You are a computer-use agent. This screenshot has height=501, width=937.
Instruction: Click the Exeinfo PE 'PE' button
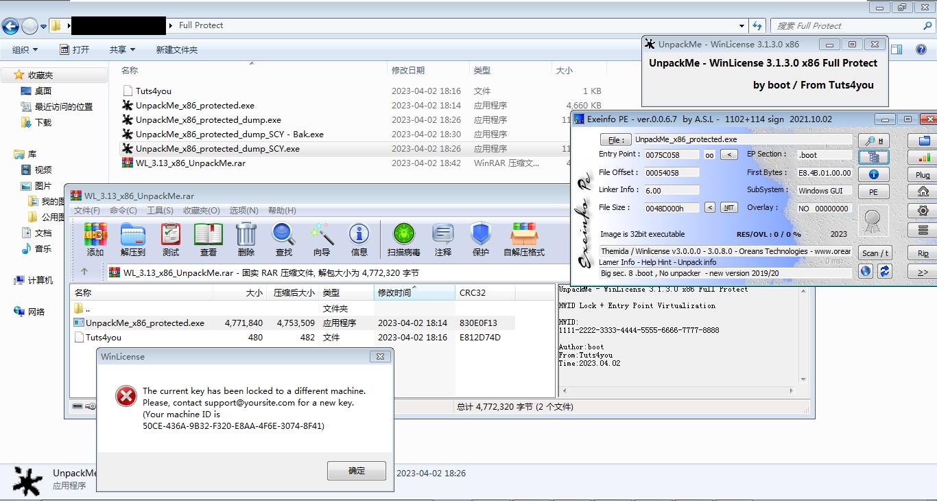click(x=874, y=192)
